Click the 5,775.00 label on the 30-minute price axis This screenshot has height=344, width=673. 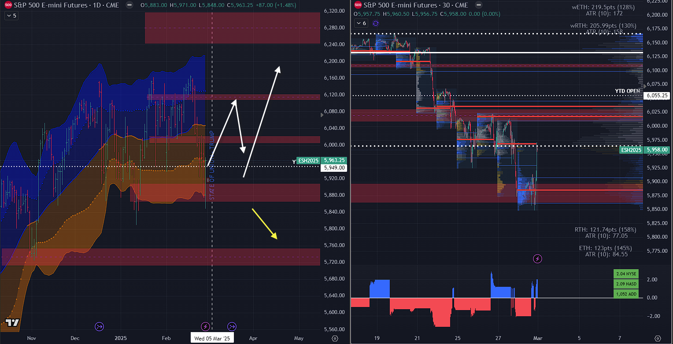(657, 251)
